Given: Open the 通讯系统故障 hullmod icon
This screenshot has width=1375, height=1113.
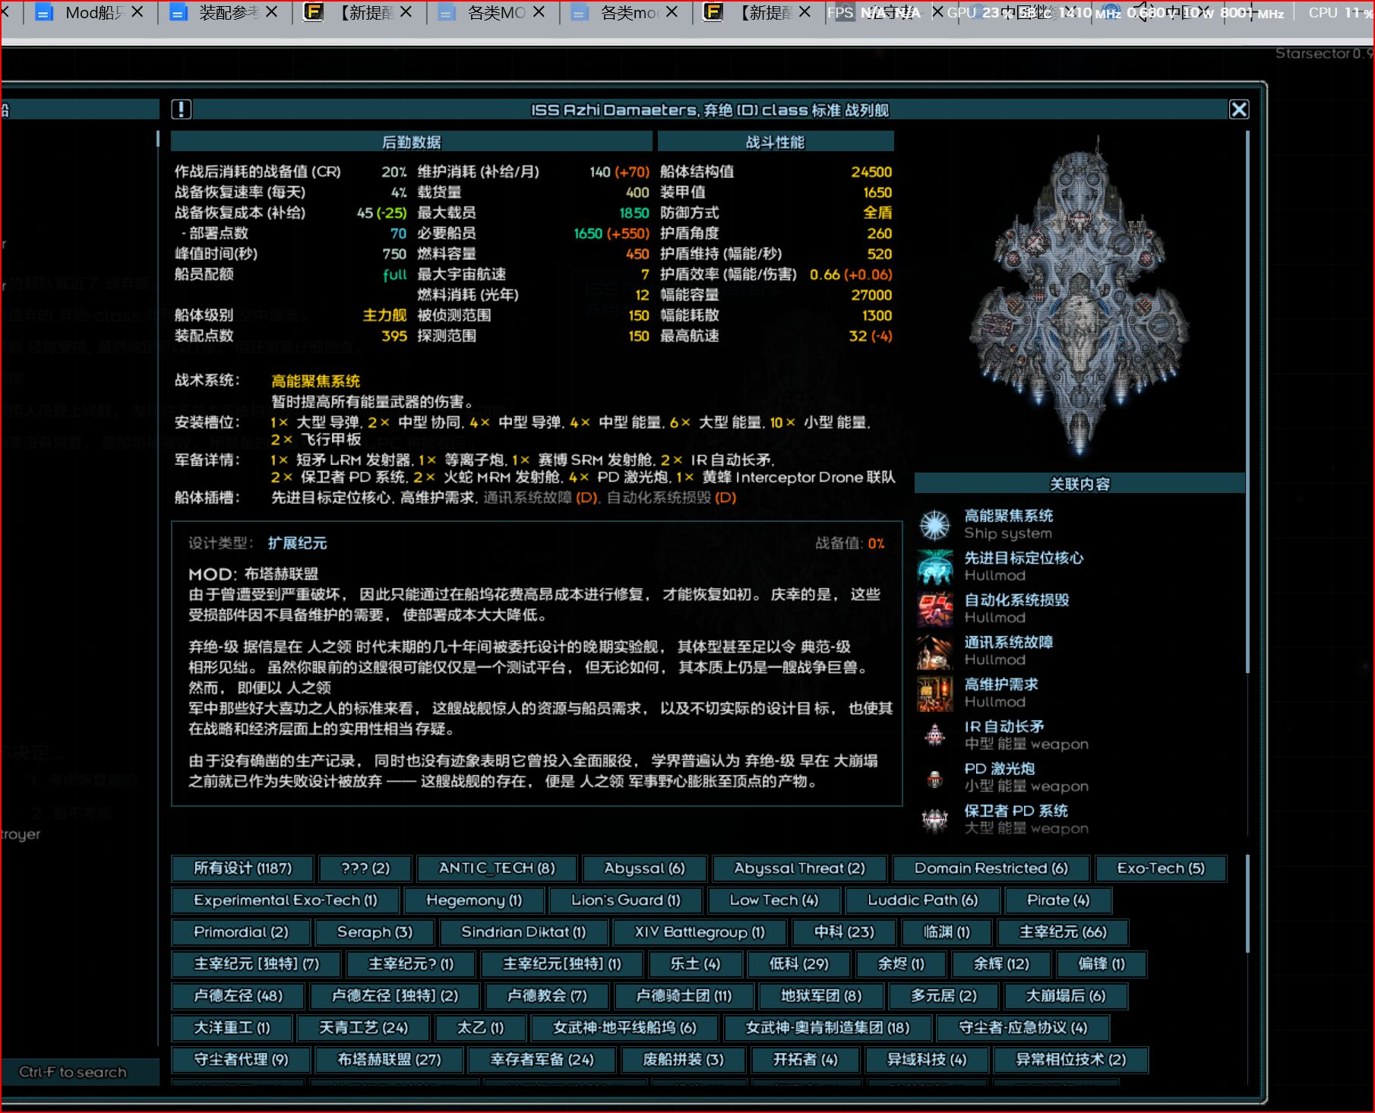Looking at the screenshot, I should click(935, 651).
